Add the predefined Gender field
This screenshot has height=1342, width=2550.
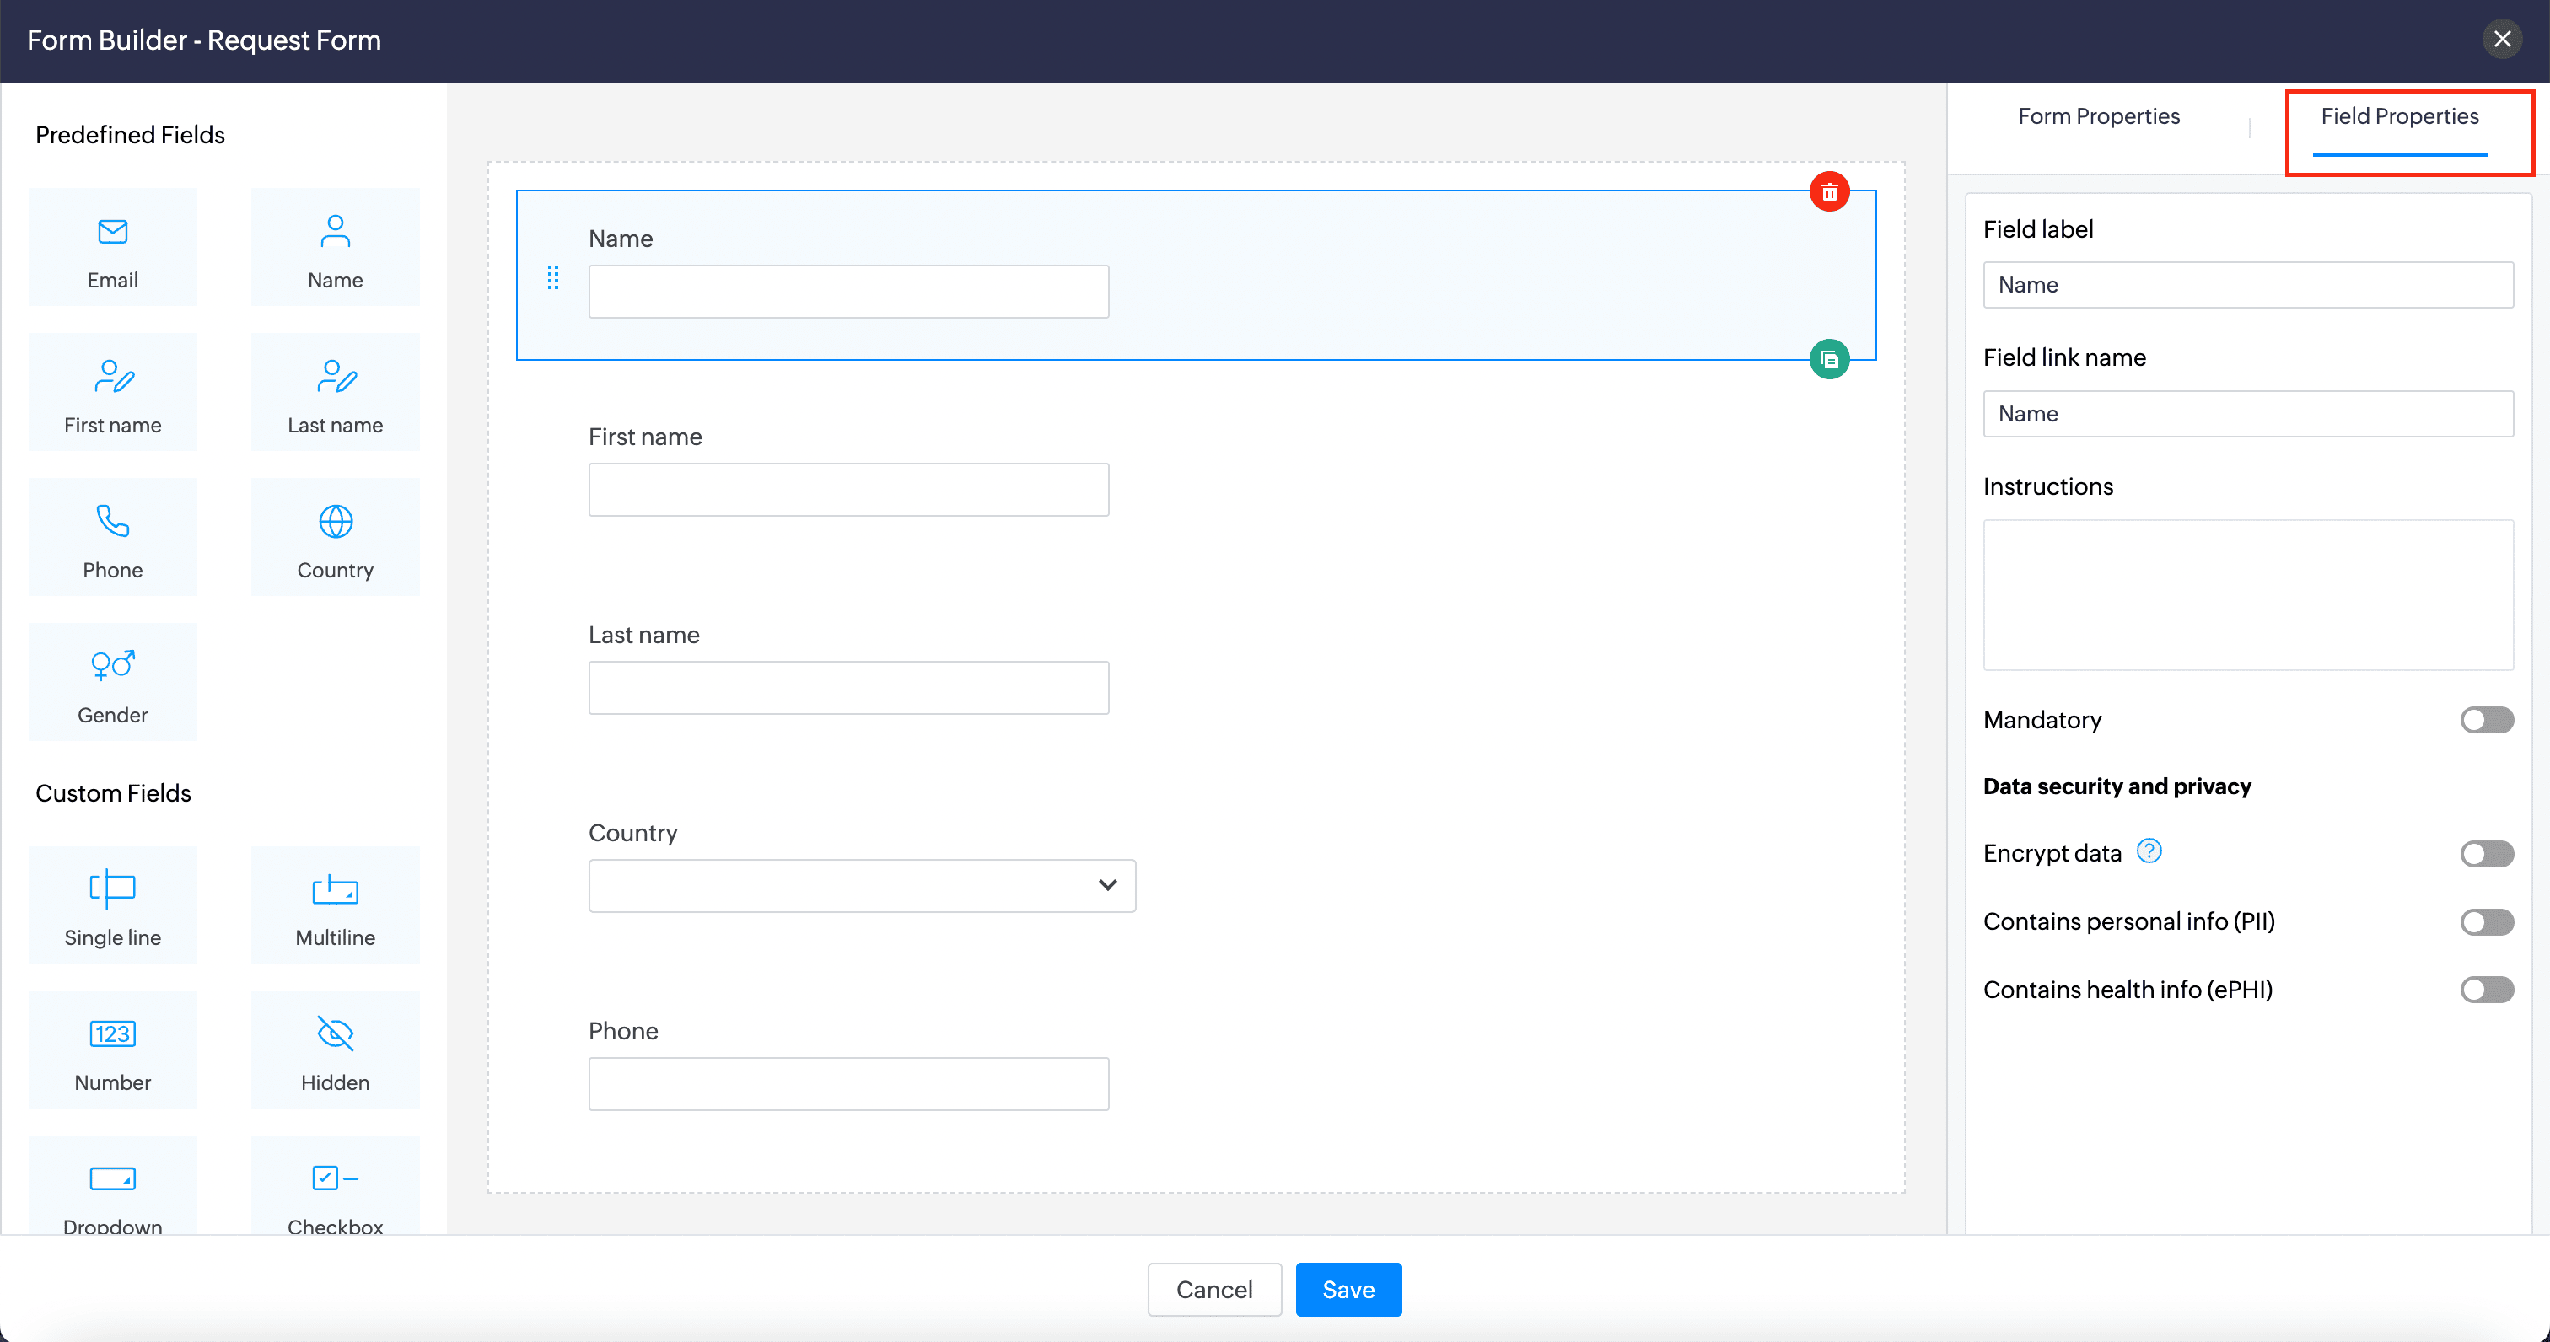coord(113,683)
